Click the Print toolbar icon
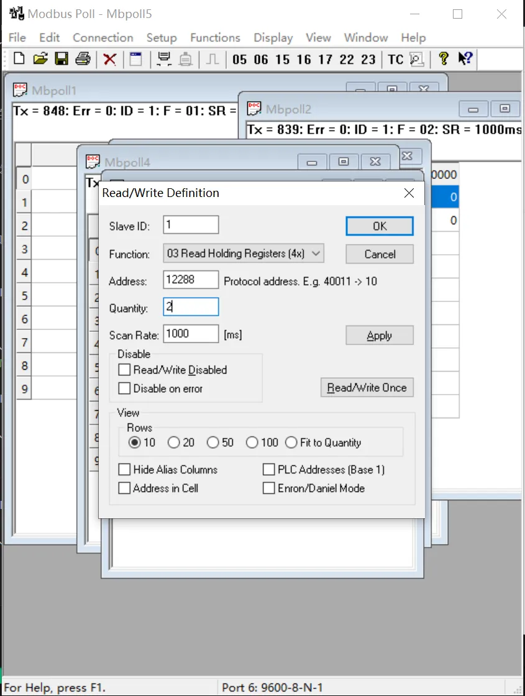Screen dimensions: 525x696 pyautogui.click(x=83, y=58)
